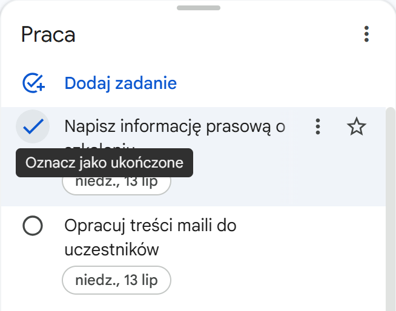Star the "Napisz informację prasową" task

point(357,126)
